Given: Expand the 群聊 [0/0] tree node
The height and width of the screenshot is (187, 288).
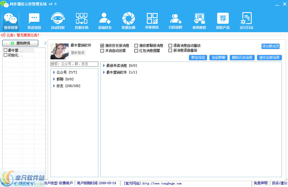Looking at the screenshot, I should pyautogui.click(x=54, y=79).
